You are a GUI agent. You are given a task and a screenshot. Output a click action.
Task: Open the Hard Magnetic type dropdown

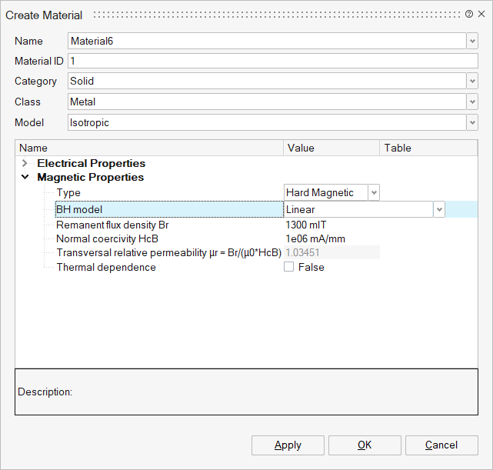click(x=373, y=193)
